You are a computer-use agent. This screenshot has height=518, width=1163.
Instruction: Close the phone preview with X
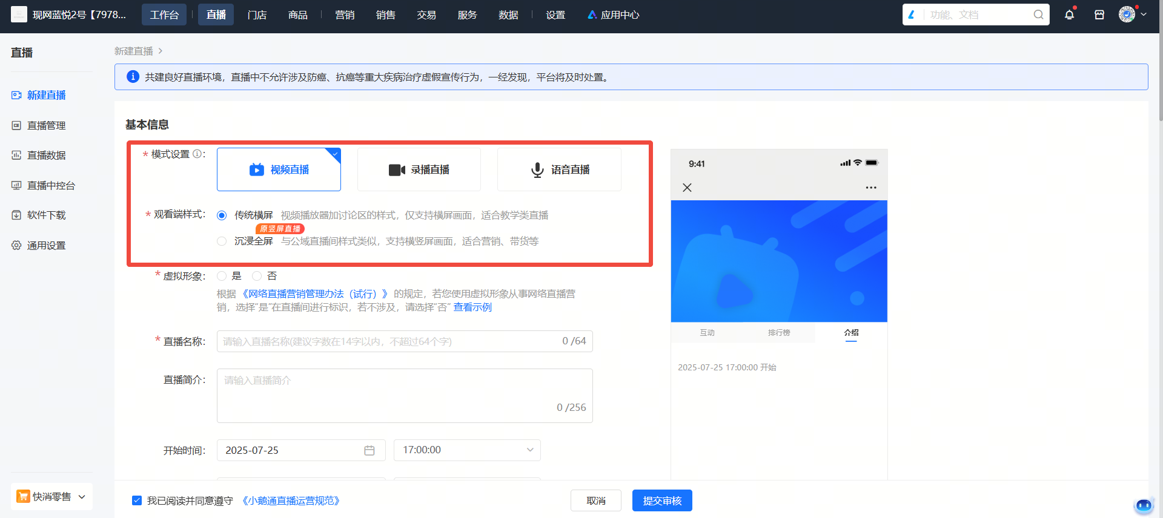687,188
